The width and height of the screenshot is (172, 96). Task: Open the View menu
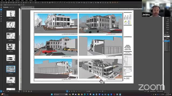[x=13, y=1]
